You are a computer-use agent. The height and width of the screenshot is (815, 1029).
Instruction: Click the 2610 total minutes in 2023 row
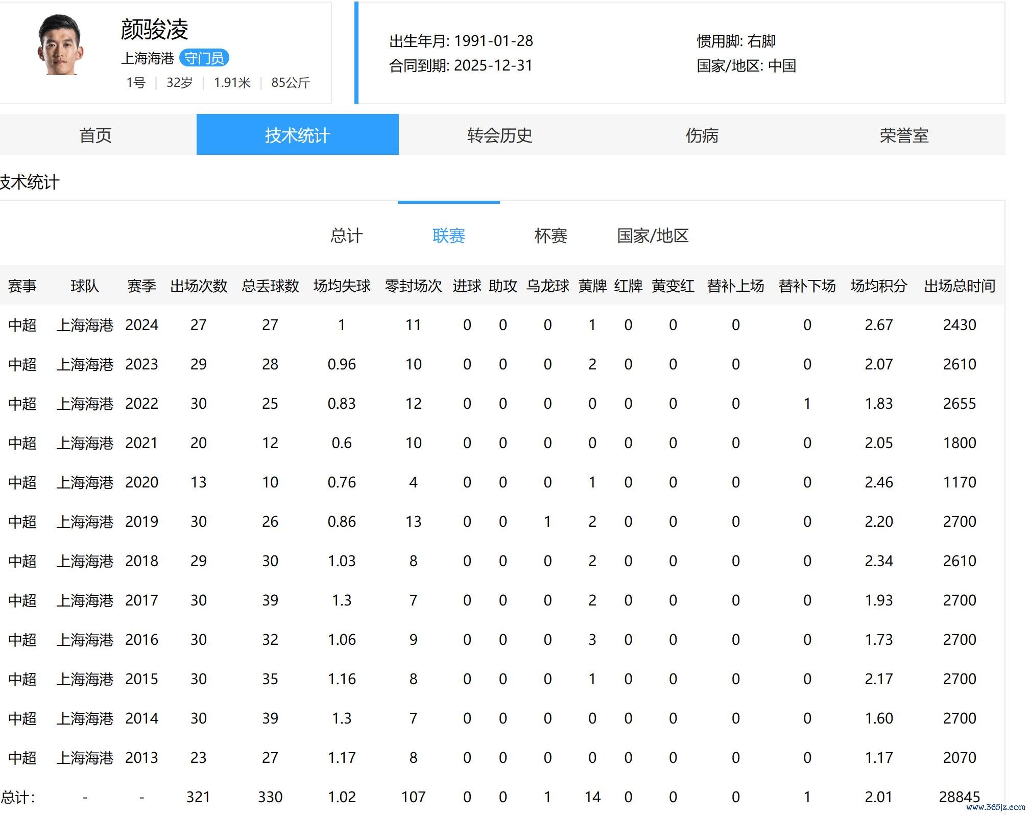pyautogui.click(x=960, y=364)
